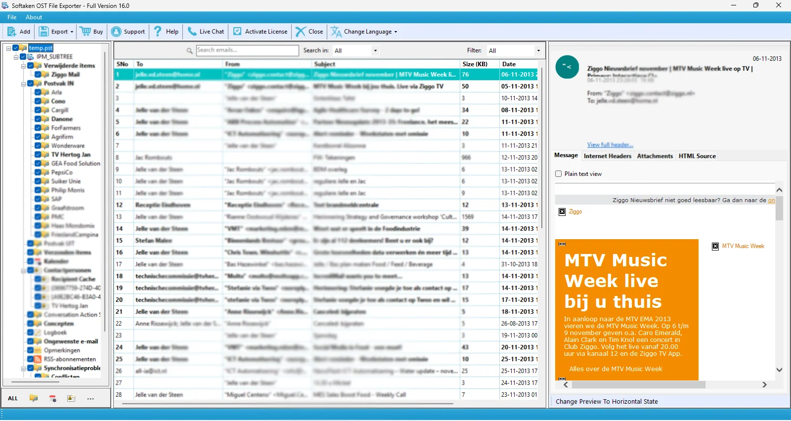Open the File menu
This screenshot has width=791, height=421.
(12, 17)
